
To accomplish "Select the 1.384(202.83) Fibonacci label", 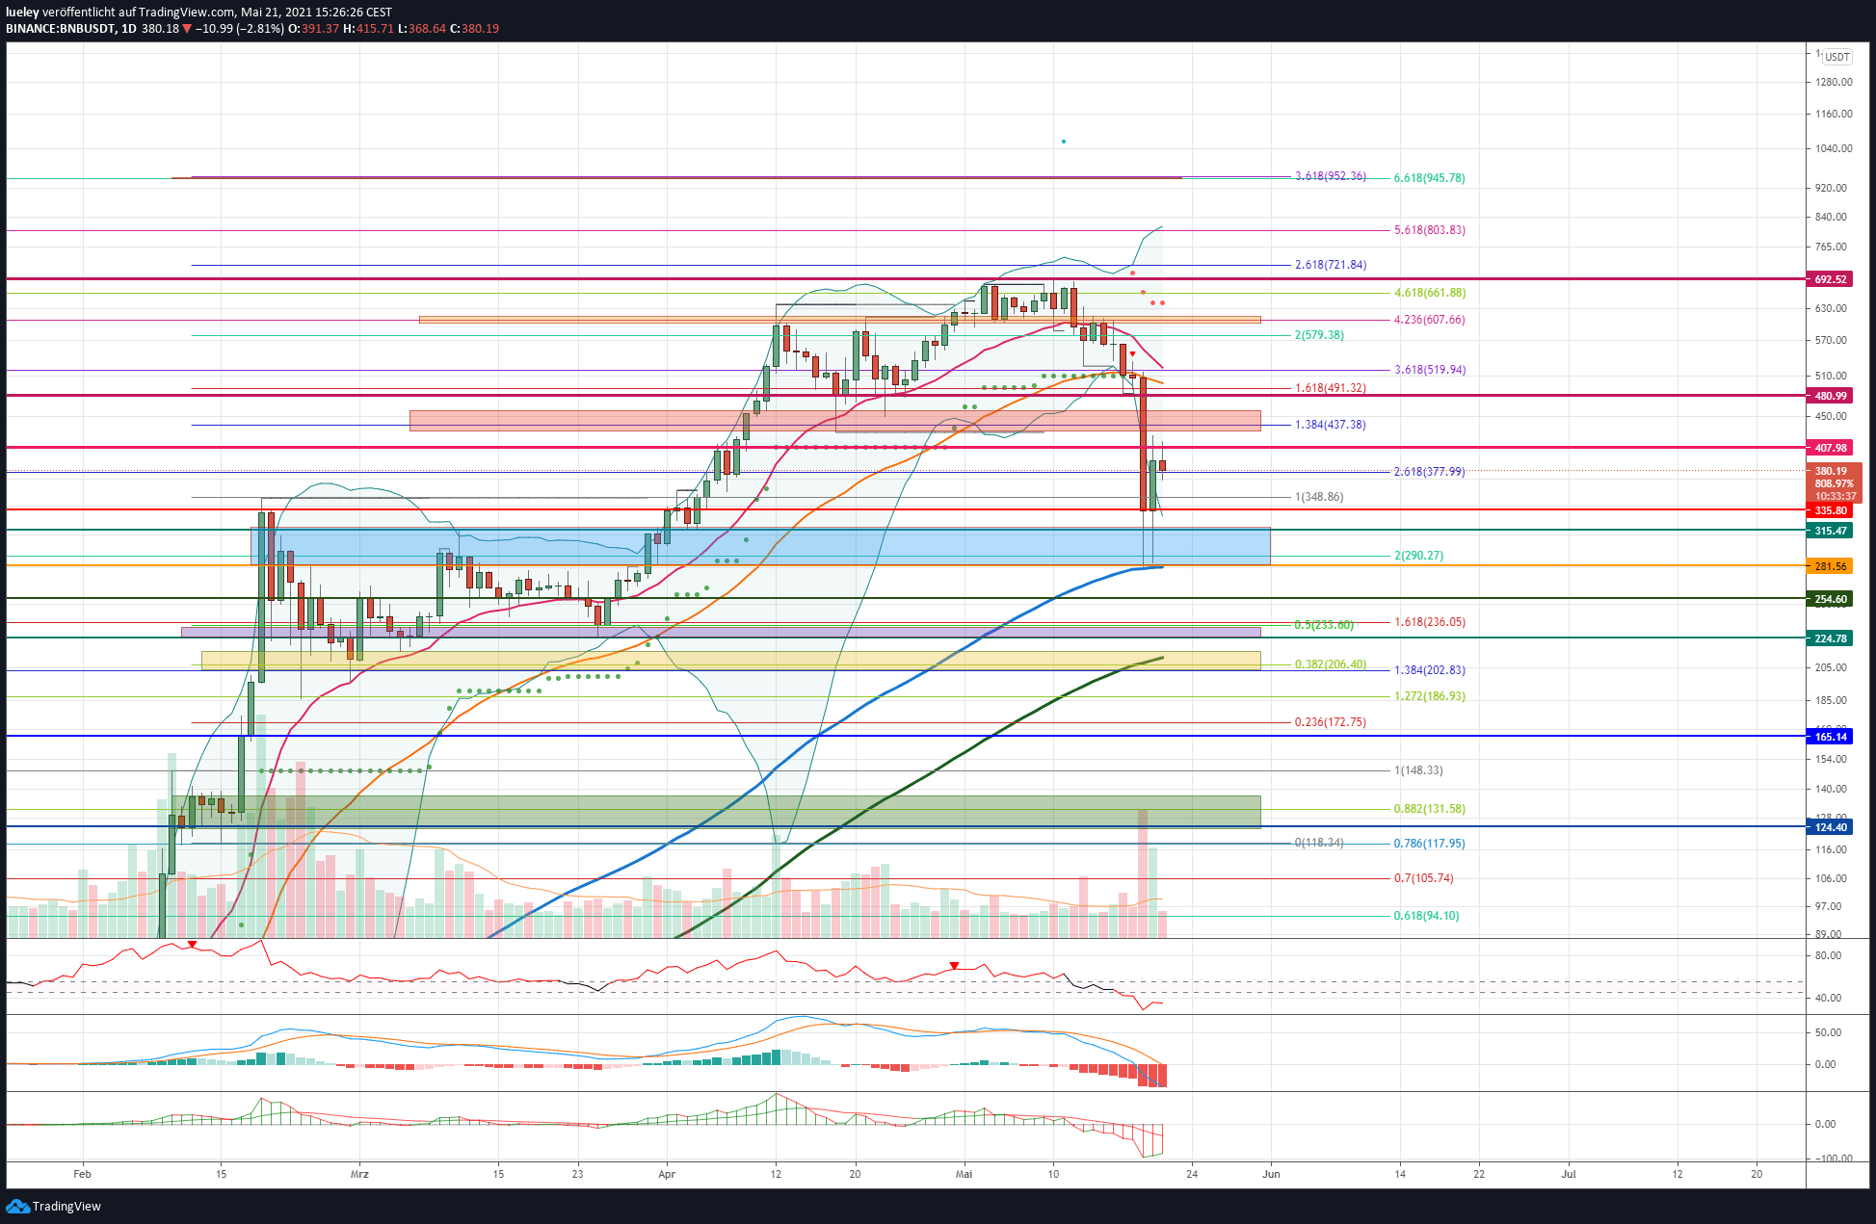I will pyautogui.click(x=1429, y=670).
